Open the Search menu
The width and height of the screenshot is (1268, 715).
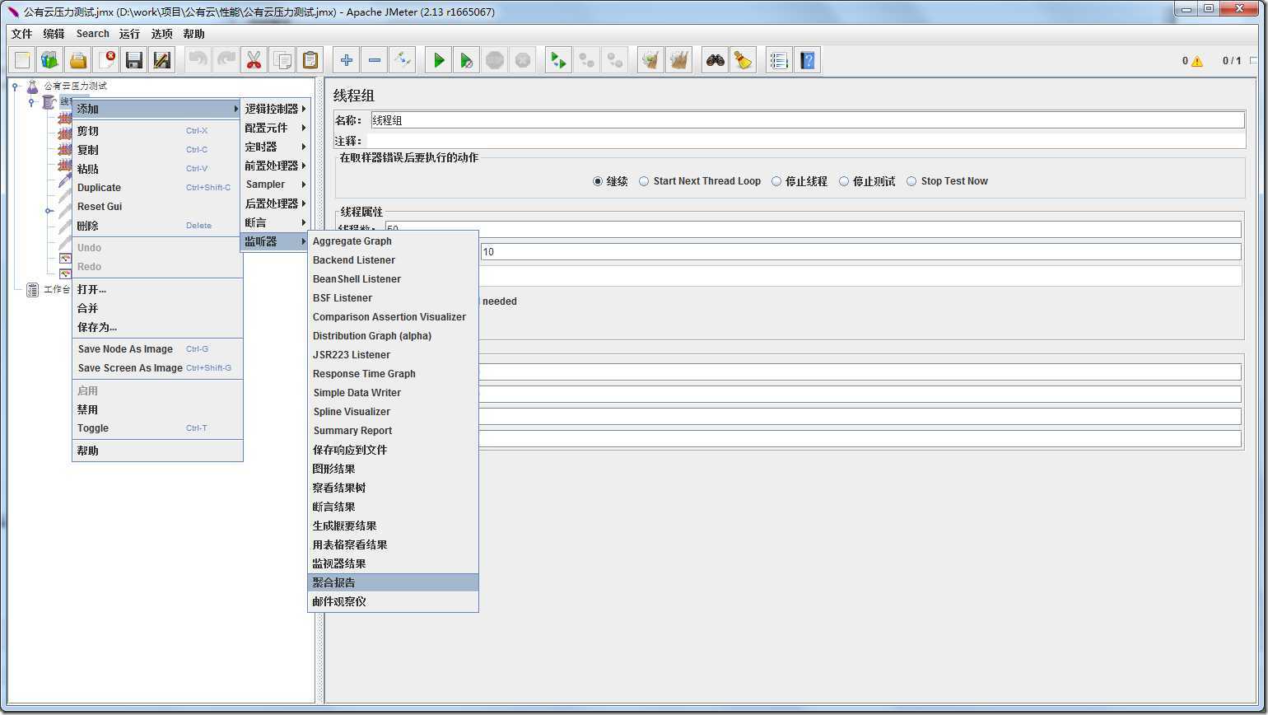[92, 34]
